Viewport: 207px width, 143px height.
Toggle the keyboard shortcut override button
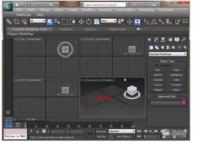(x=137, y=22)
